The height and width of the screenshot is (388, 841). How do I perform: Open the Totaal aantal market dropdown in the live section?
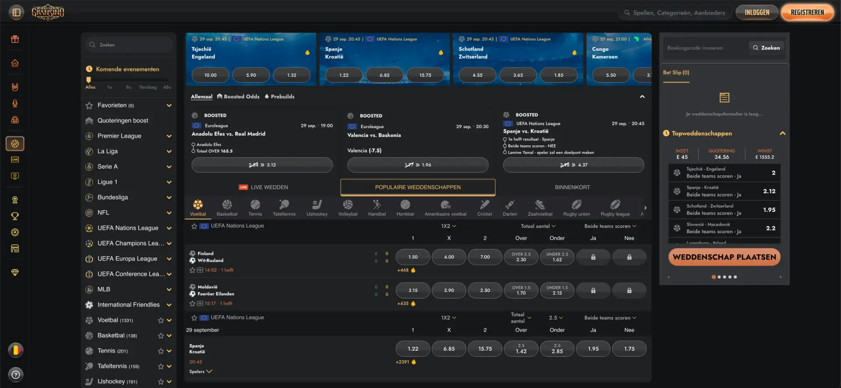pos(538,226)
